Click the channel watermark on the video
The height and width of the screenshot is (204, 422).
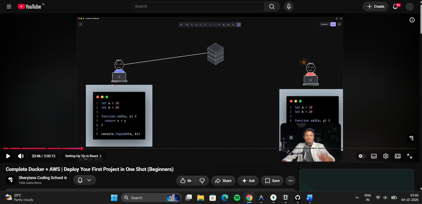[411, 138]
